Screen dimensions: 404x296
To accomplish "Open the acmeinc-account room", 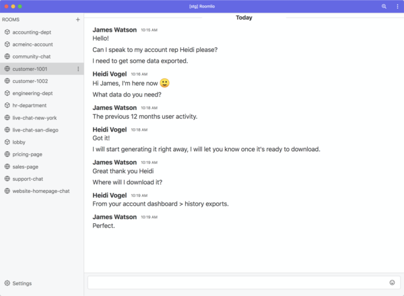I will pyautogui.click(x=32, y=45).
